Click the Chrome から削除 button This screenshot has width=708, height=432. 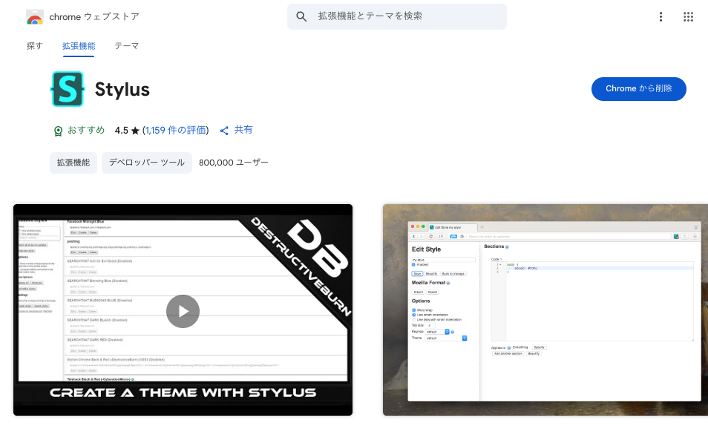[638, 88]
